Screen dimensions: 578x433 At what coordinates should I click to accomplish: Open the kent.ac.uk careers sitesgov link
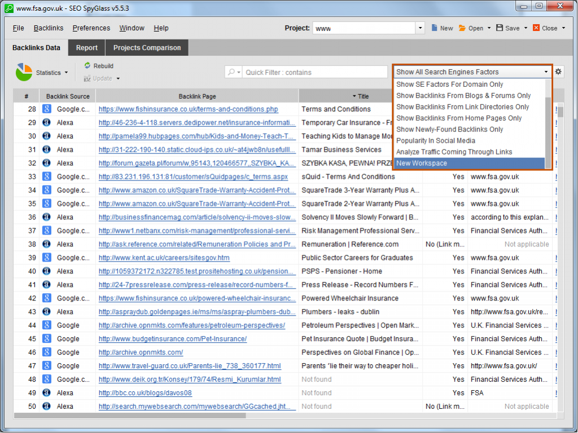(164, 258)
